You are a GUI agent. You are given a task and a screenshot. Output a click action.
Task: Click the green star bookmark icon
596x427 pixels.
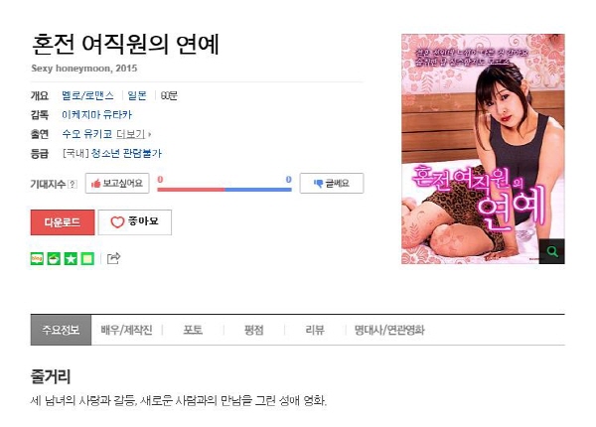pyautogui.click(x=71, y=258)
